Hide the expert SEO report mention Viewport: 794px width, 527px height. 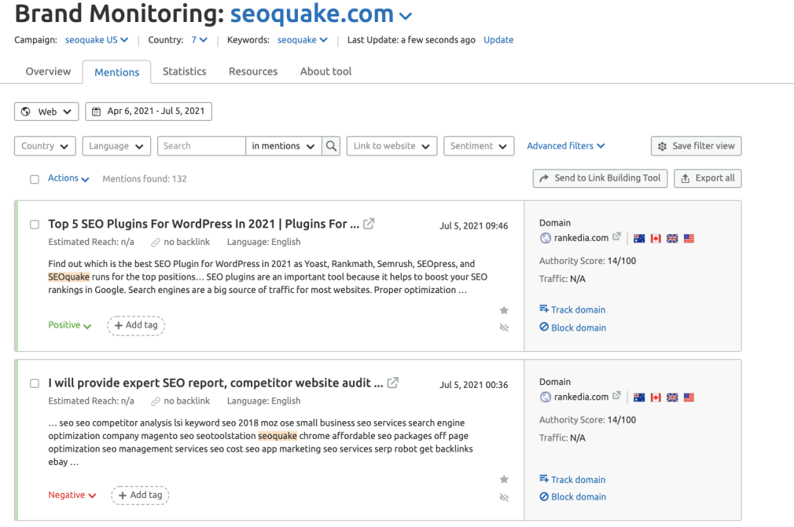coord(504,497)
